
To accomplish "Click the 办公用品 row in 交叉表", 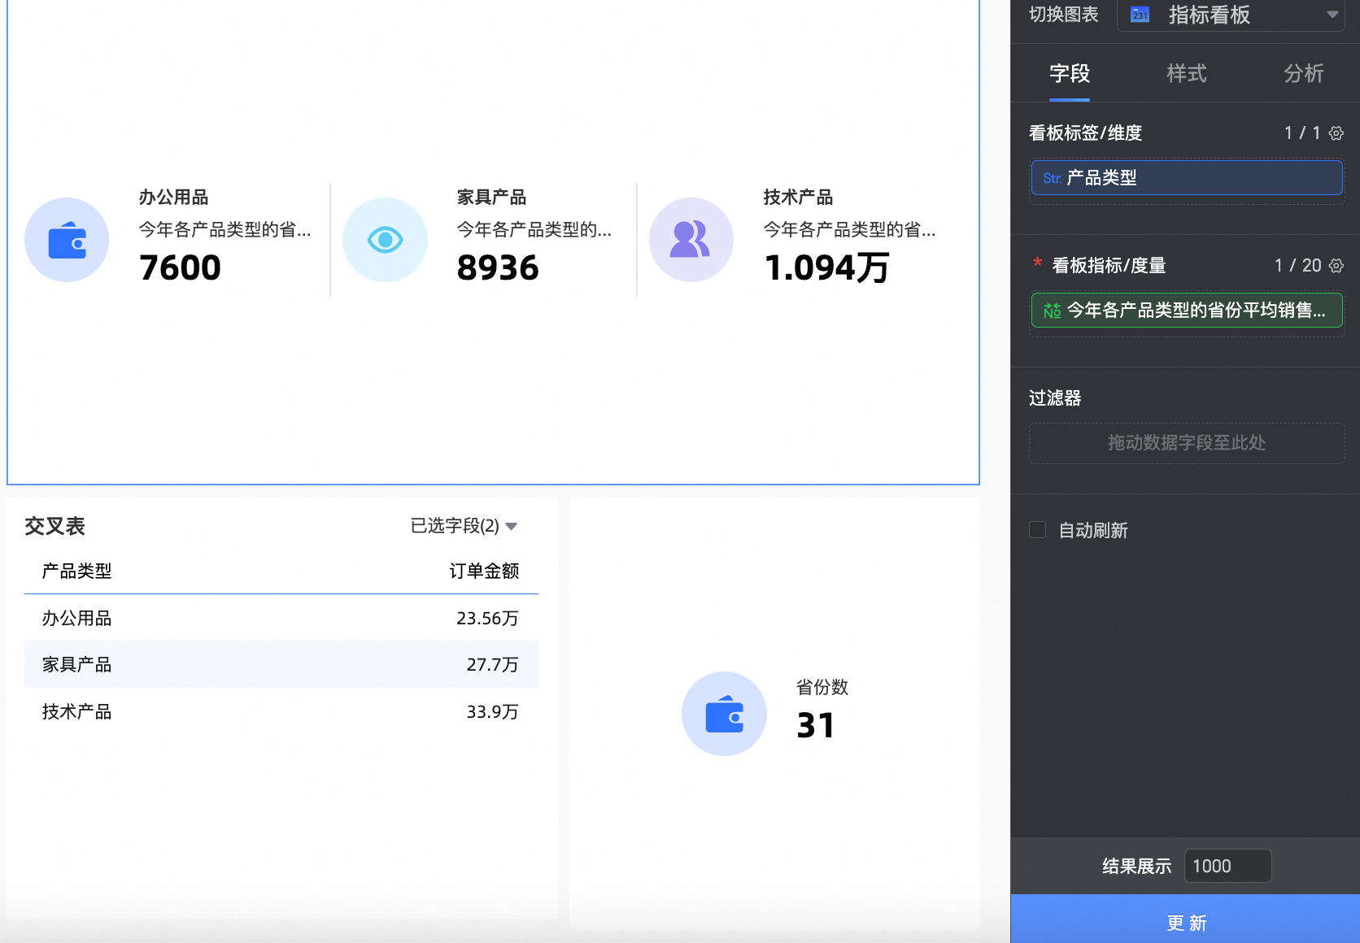I will 281,619.
